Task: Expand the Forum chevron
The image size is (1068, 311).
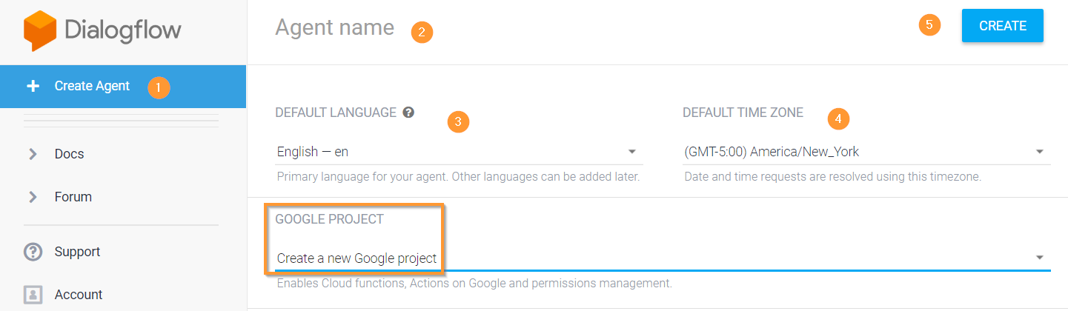Action: coord(33,197)
